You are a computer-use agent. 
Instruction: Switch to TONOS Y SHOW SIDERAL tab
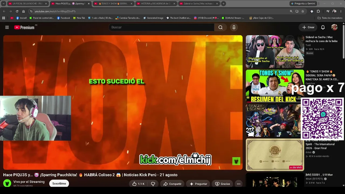coord(113,4)
